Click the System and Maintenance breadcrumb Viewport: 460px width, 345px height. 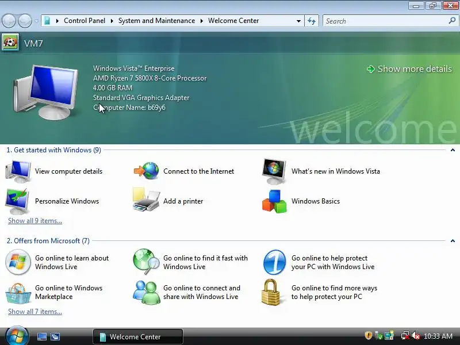156,21
